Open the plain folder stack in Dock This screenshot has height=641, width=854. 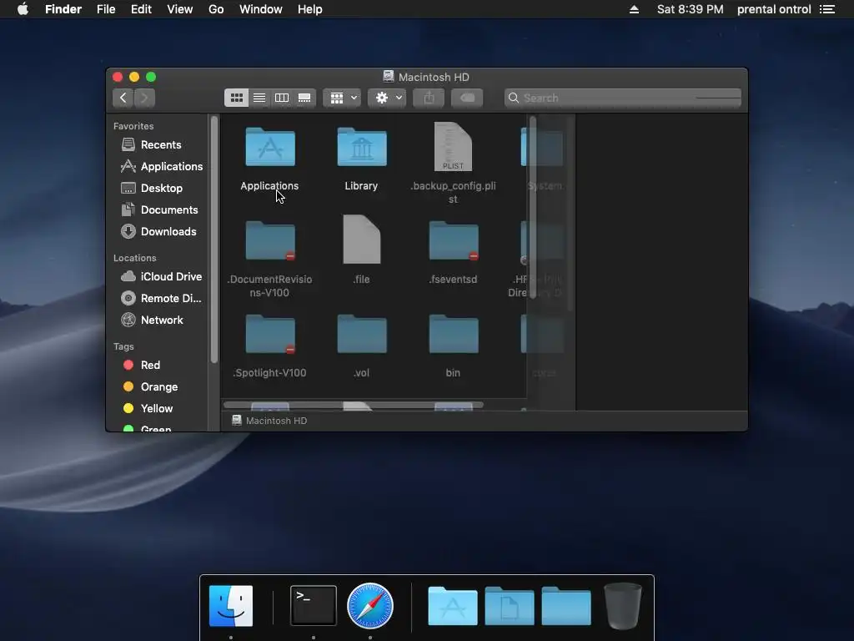tap(566, 606)
